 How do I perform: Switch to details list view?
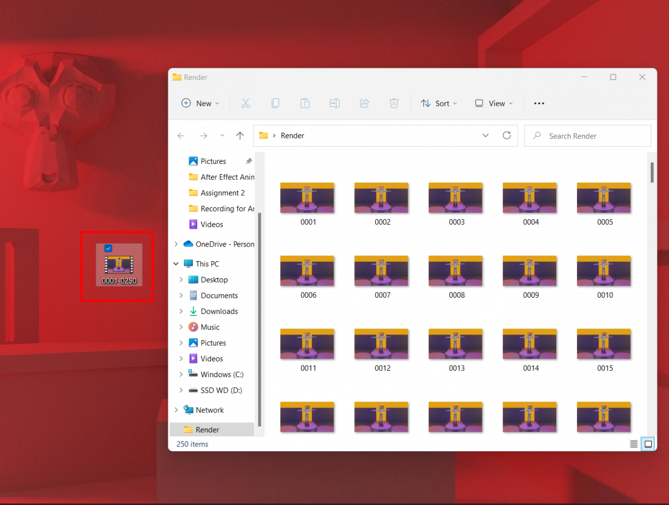(633, 444)
